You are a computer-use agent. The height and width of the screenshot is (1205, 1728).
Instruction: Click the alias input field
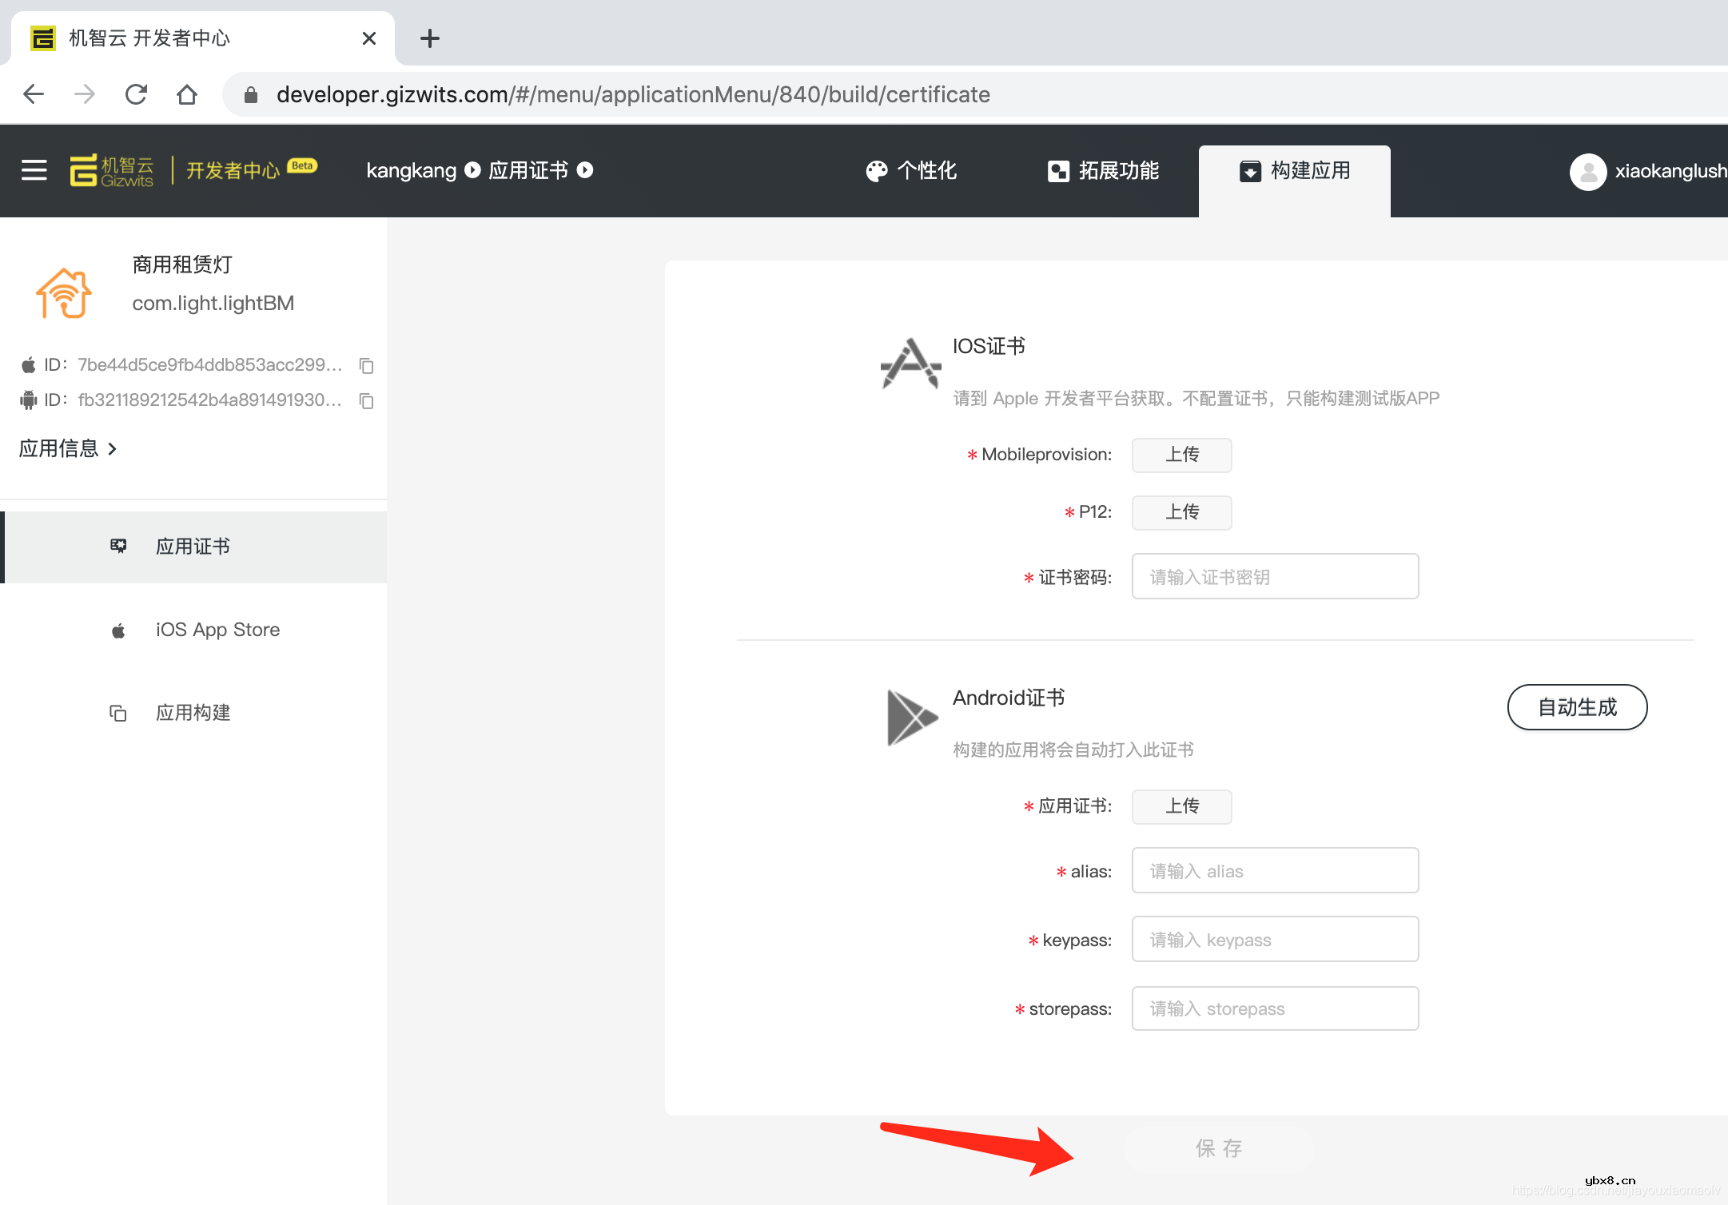1274,870
